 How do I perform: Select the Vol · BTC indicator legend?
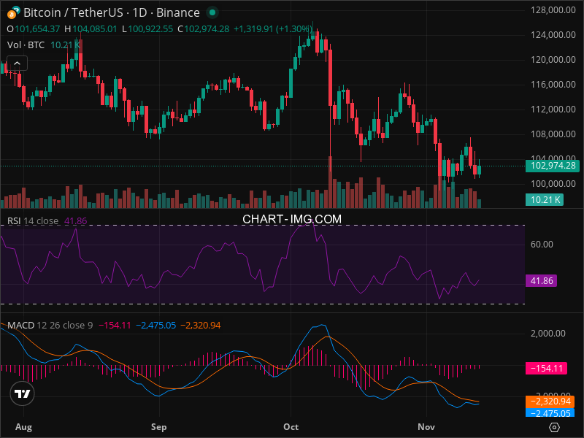coord(26,45)
